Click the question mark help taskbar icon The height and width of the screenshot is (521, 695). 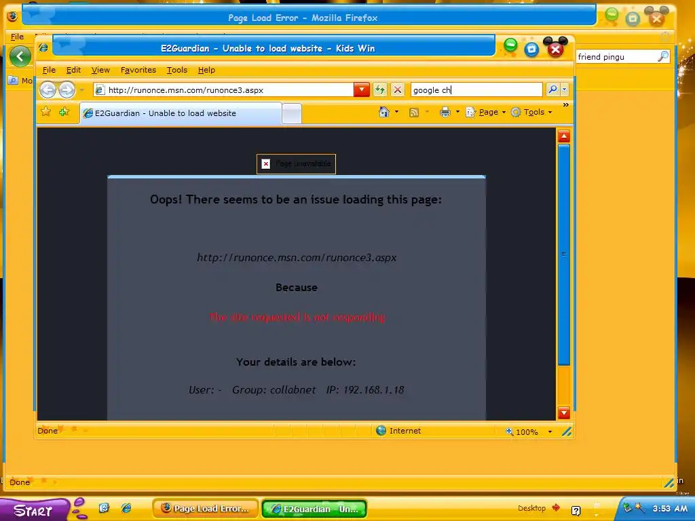coord(576,510)
